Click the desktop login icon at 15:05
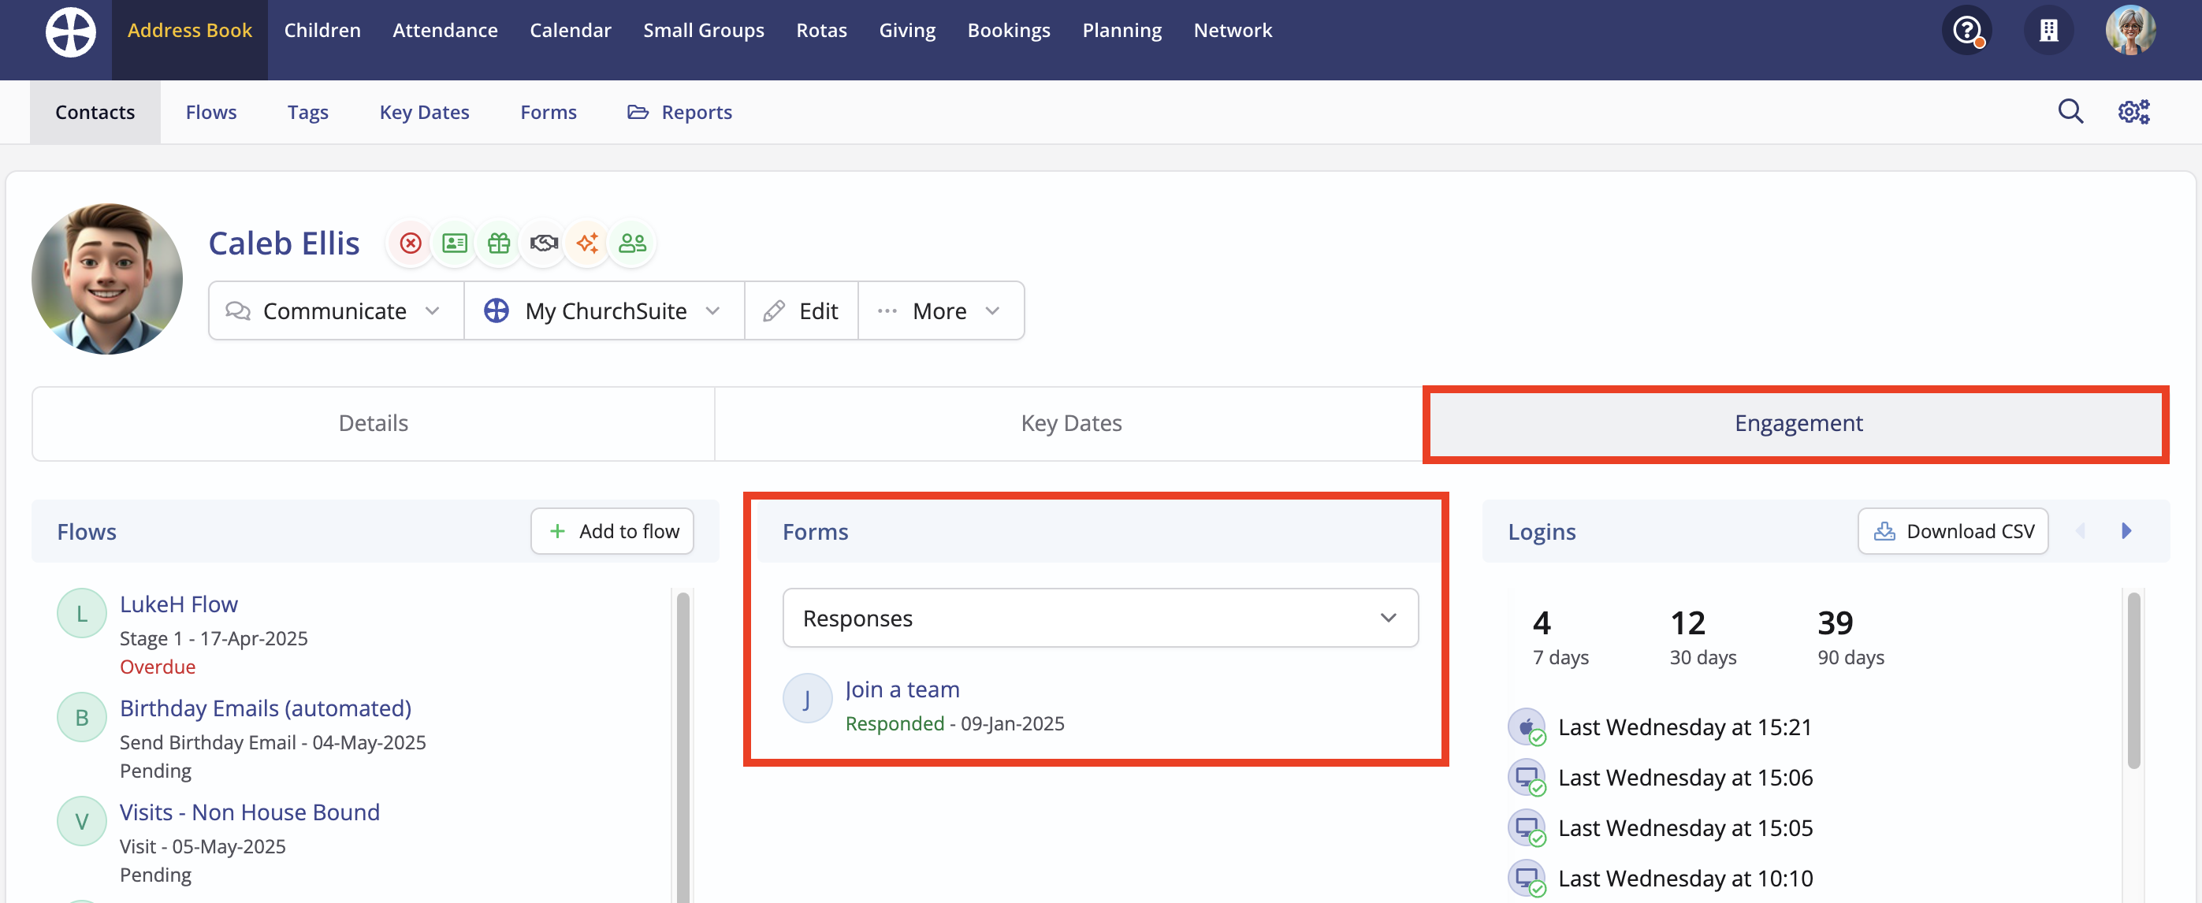The width and height of the screenshot is (2202, 903). (1527, 828)
